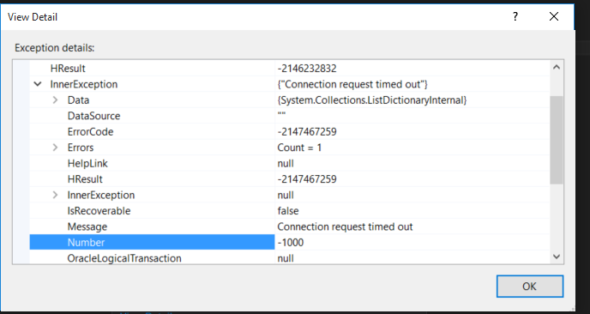Click scrollbar down arrow
Image resolution: width=590 pixels, height=314 pixels.
point(557,257)
